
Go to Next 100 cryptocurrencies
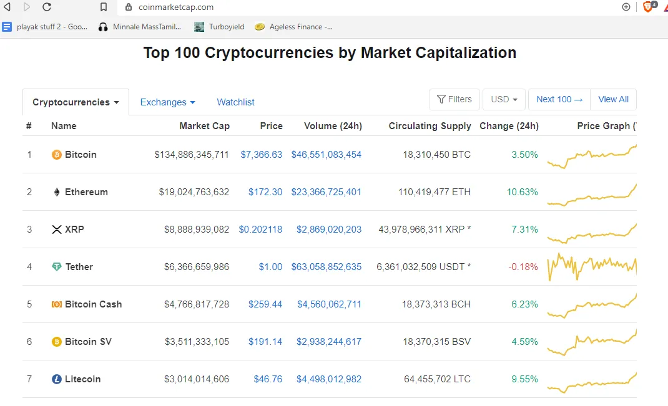(559, 99)
